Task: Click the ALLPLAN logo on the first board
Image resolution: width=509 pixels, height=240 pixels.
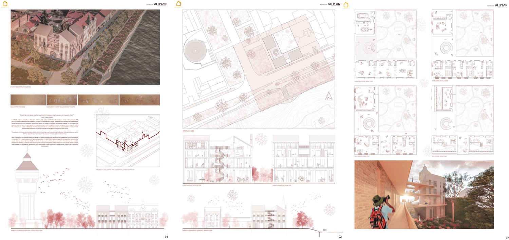Action: [x=160, y=4]
